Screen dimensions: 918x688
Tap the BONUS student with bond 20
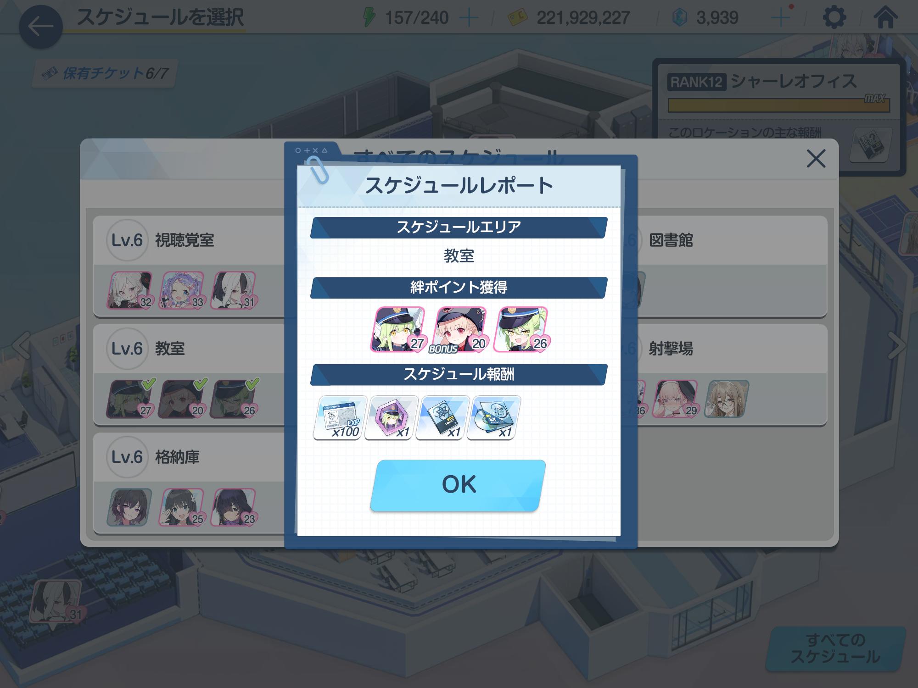point(459,329)
